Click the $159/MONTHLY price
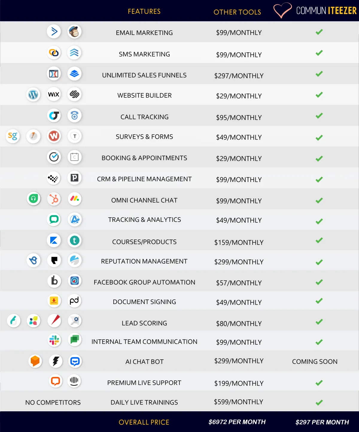This screenshot has width=359, height=432. point(239,242)
